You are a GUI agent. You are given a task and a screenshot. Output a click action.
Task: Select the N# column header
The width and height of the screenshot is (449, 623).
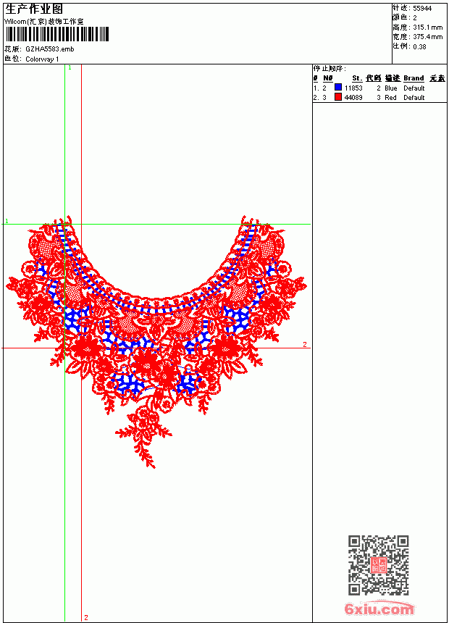328,78
